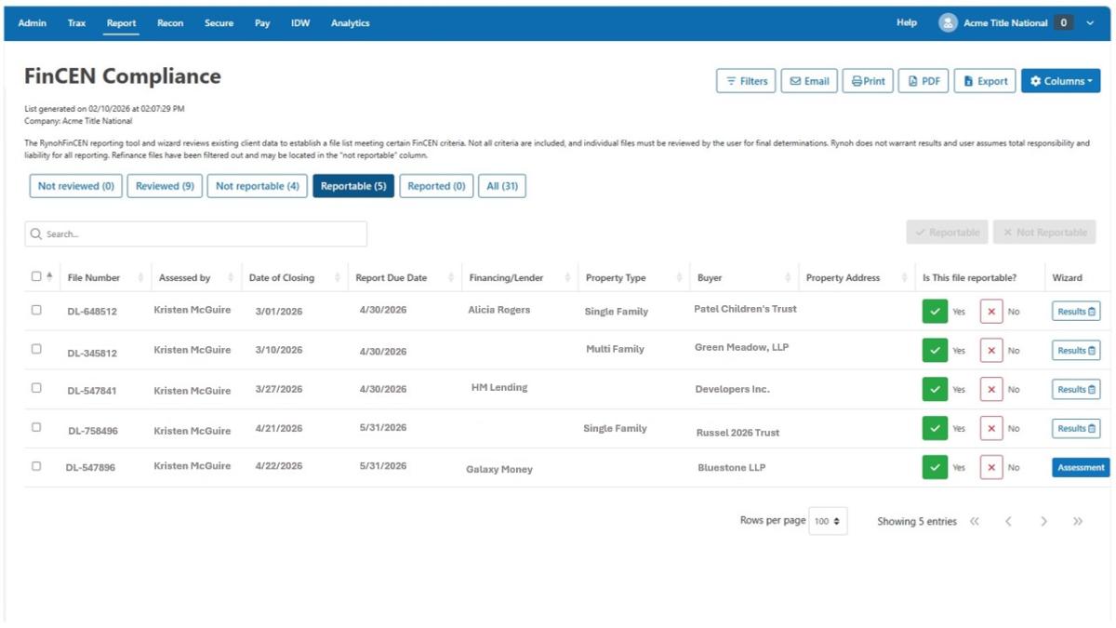Toggle the select-all checkbox in table header
Image resolution: width=1116 pixels, height=628 pixels.
point(36,276)
